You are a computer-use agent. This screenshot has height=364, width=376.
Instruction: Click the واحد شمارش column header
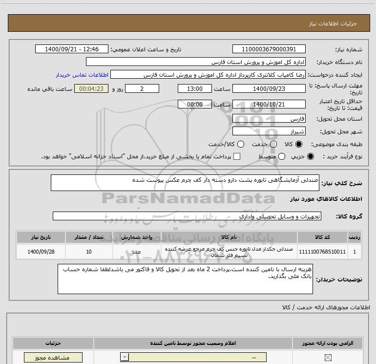coord(137,237)
